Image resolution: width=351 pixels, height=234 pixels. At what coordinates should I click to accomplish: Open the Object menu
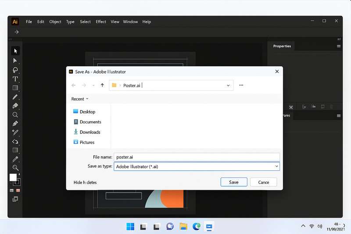[55, 22]
